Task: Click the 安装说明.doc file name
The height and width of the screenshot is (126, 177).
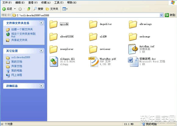Action: point(147,59)
